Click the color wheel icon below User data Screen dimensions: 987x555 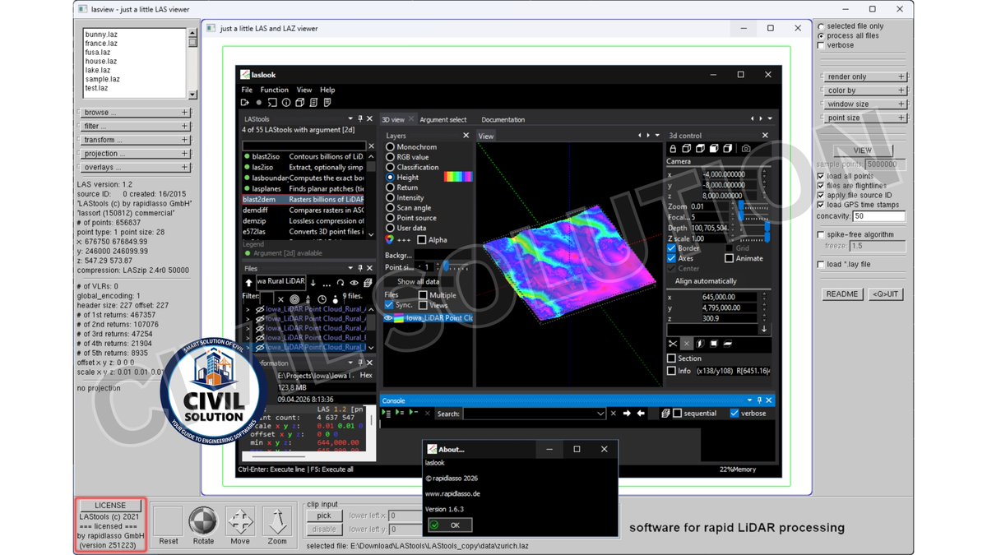(x=390, y=239)
